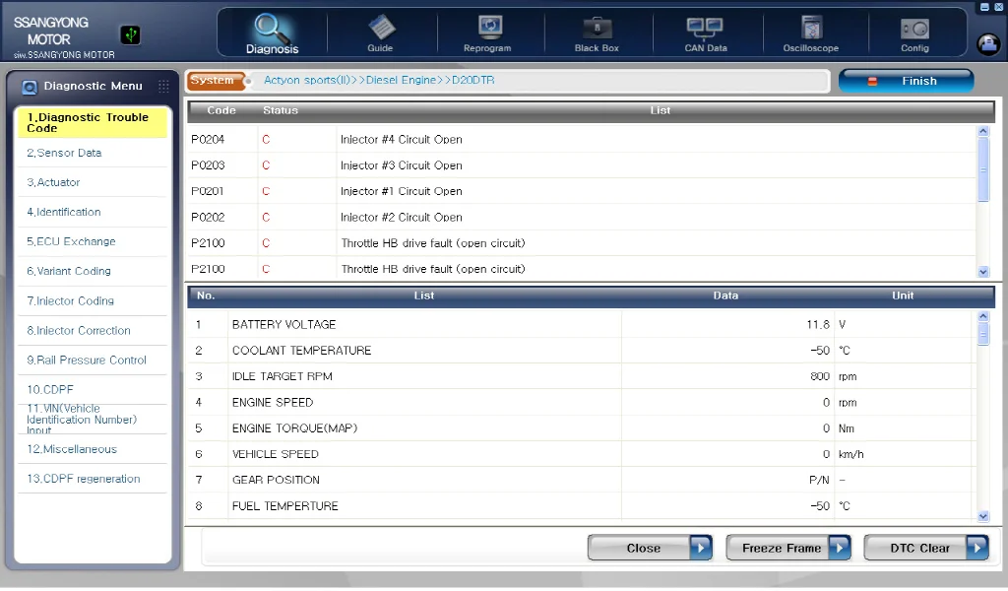Click the DTC Clear button

coord(926,548)
